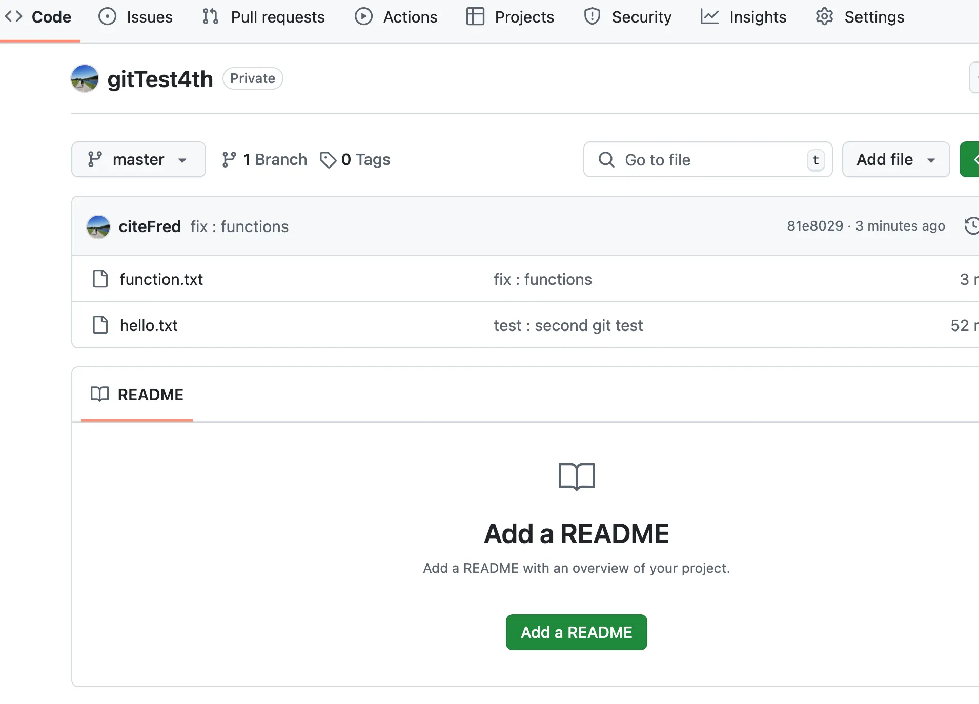Open the 81e8029 commit hash link
This screenshot has width=979, height=704.
tap(815, 226)
